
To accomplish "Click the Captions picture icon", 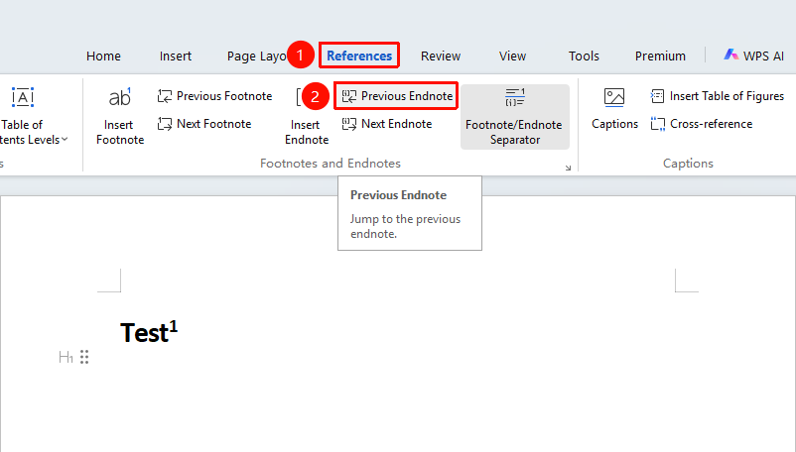I will coord(614,97).
